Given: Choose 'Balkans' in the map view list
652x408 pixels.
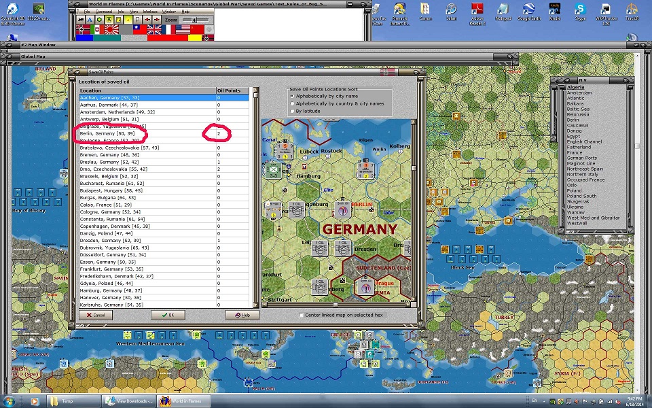Looking at the screenshot, I should point(575,103).
